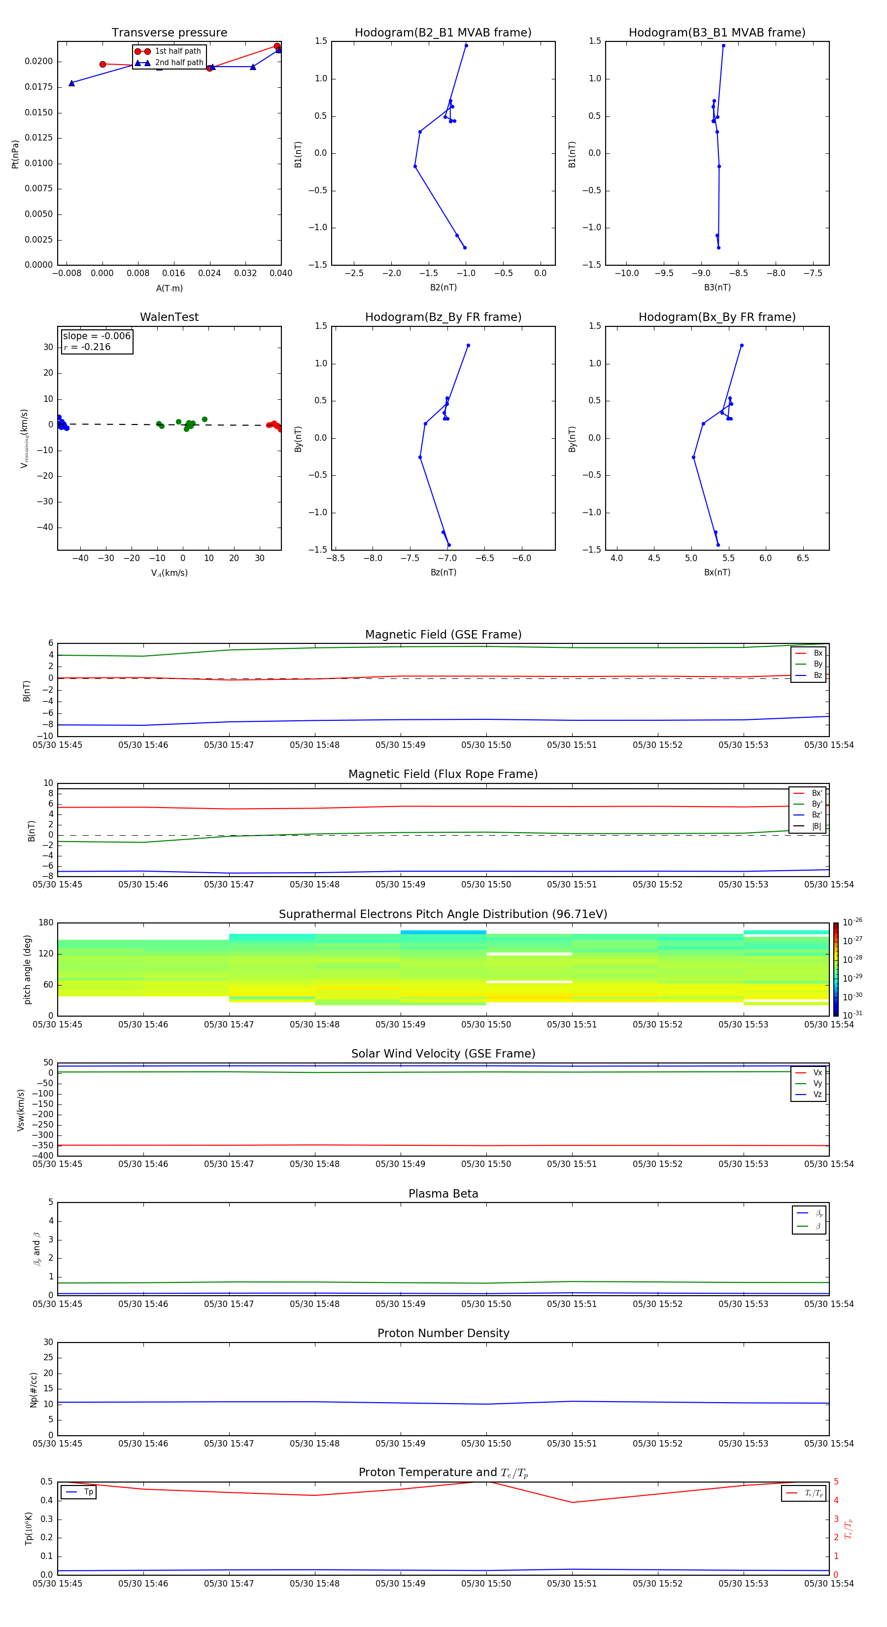Click the topmost data point in Bx_By hodogram
Screen dimensions: 887x1627
(x=741, y=346)
